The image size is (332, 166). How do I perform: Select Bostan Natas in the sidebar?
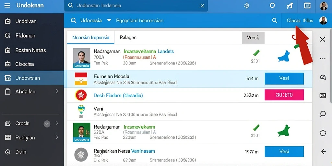coord(32,50)
